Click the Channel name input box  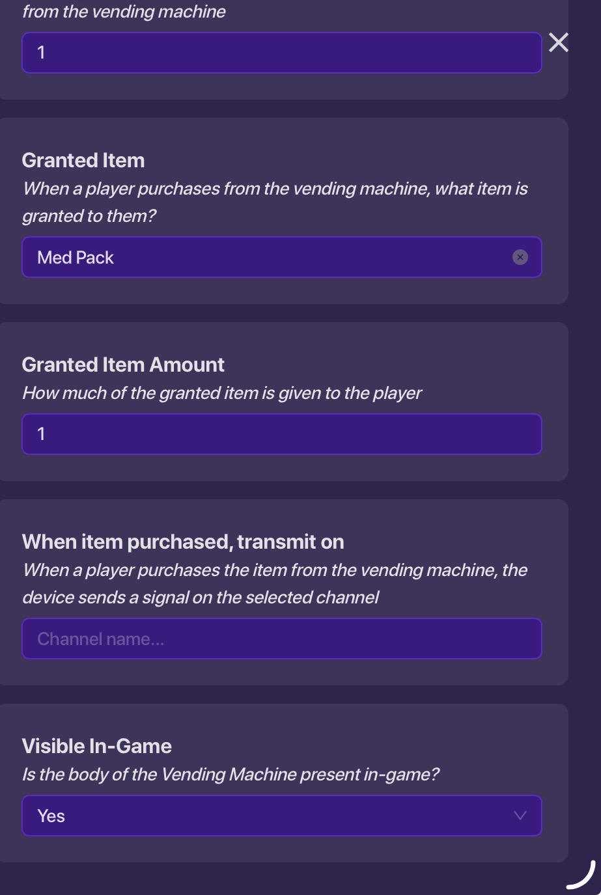(281, 639)
